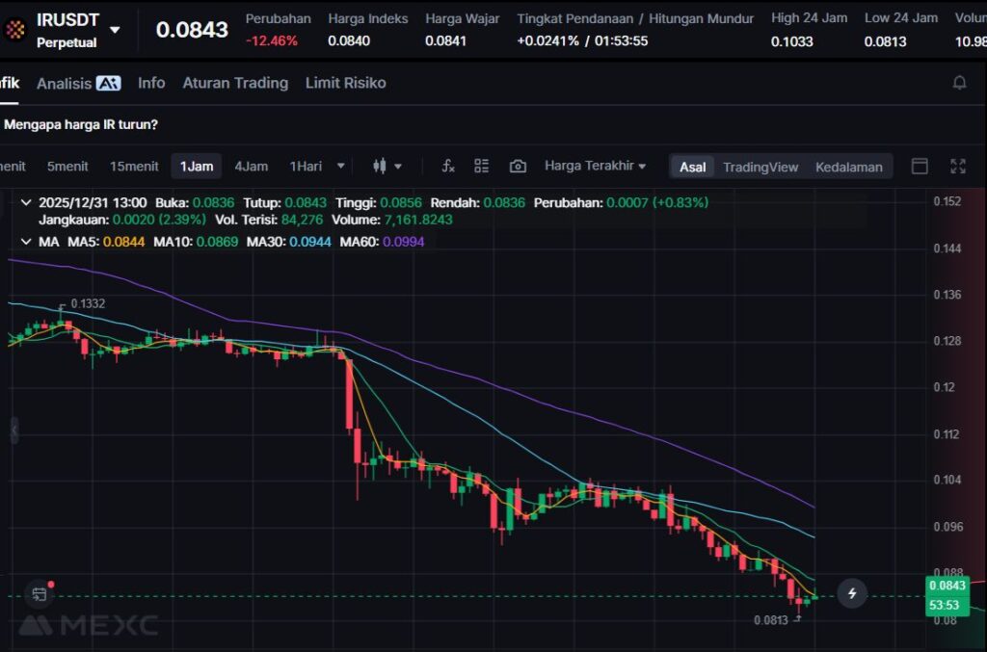Select the Asal chart mode
987x652 pixels.
click(x=692, y=167)
